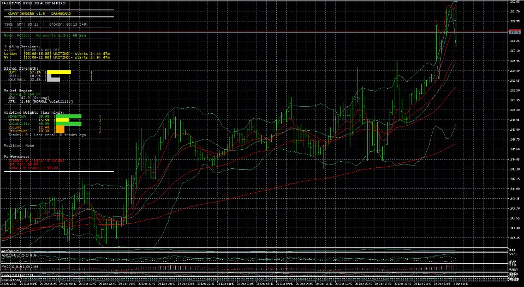Select the Adaptive Weights (Learning) heading

click(34, 113)
